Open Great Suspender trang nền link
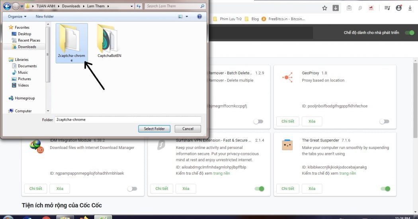 pyautogui.click(x=348, y=173)
